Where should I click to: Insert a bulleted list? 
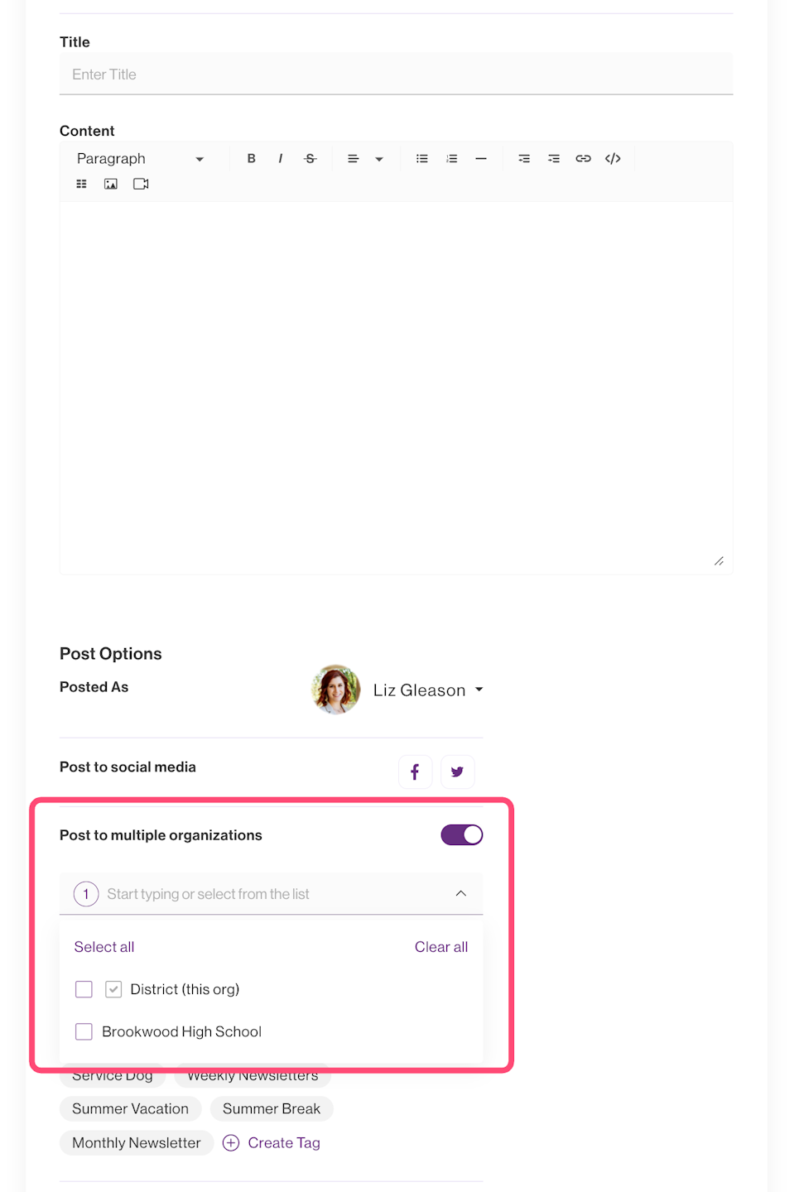422,159
